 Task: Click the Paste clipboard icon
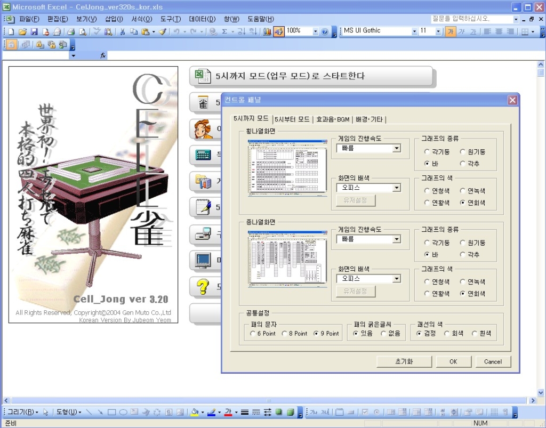click(146, 31)
